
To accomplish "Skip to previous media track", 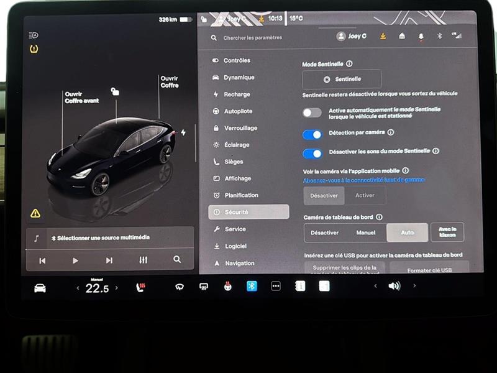I will pos(42,260).
